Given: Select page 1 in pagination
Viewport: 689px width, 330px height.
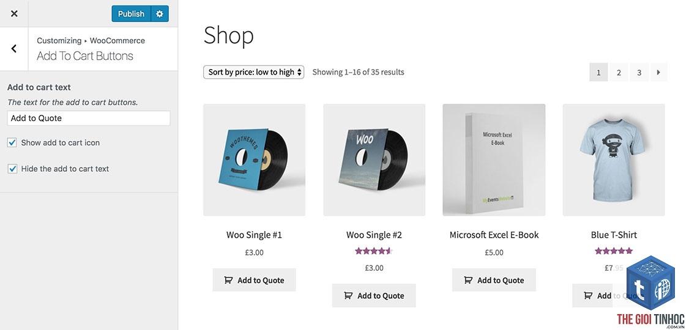Looking at the screenshot, I should pos(598,72).
